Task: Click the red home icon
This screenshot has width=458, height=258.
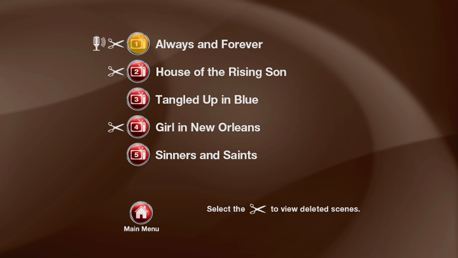Action: point(141,213)
